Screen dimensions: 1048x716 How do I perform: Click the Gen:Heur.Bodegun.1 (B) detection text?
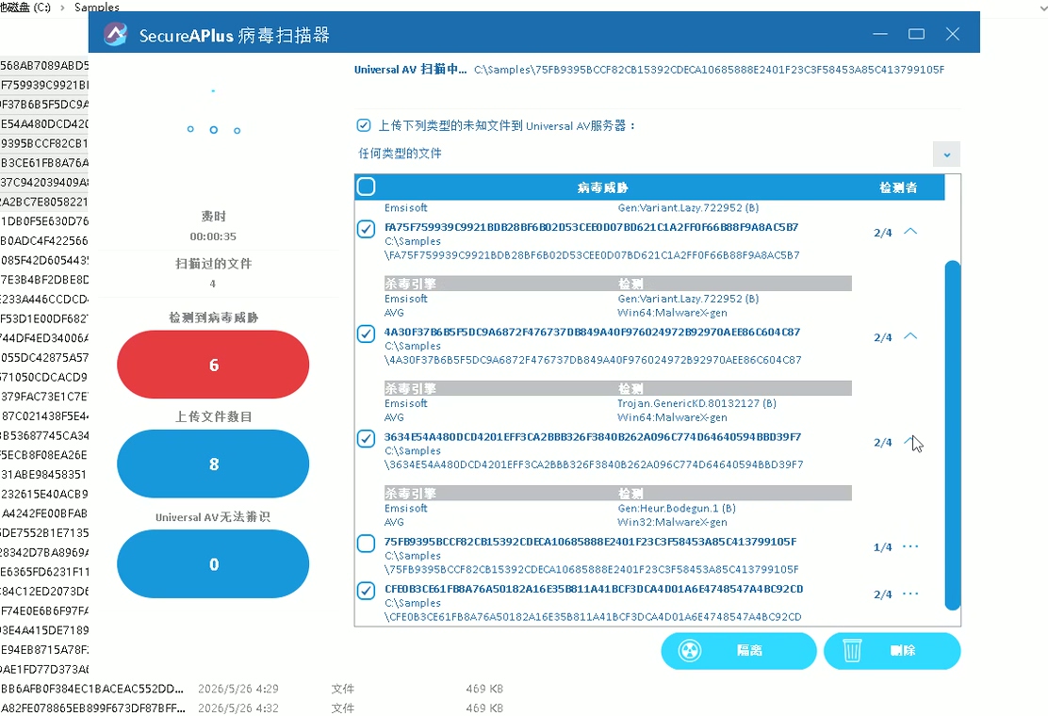point(677,509)
